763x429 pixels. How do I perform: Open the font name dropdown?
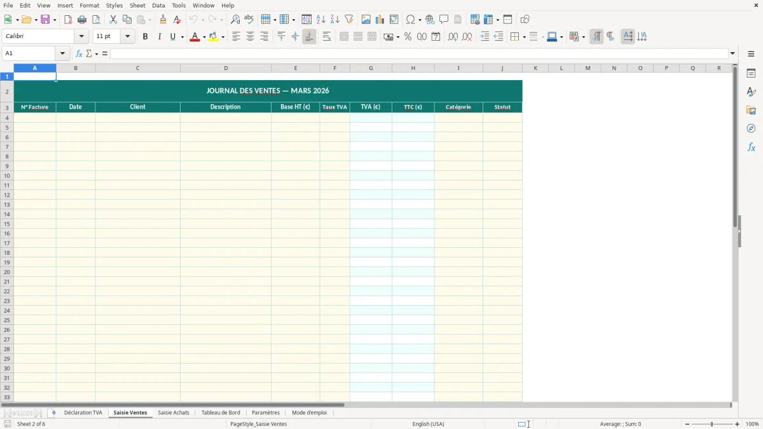click(x=81, y=37)
